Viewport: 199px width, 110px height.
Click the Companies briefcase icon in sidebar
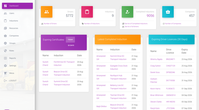[5, 36]
